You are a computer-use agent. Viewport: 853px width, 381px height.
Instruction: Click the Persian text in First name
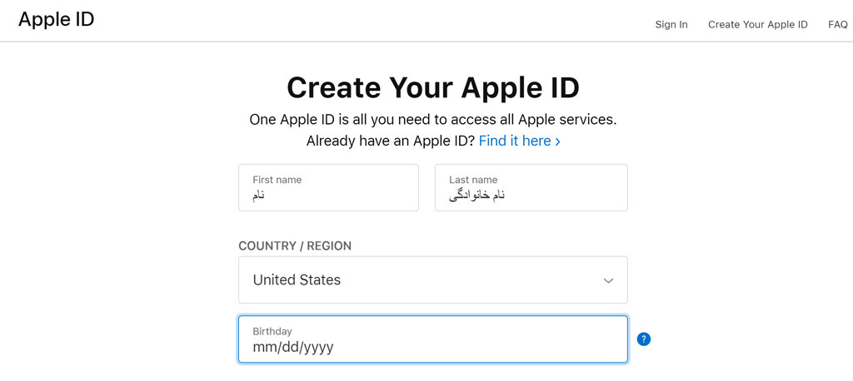point(258,195)
